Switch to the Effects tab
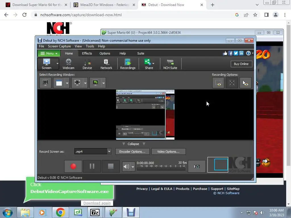Image resolution: width=291 pixels, height=218 pixels. pos(87,53)
